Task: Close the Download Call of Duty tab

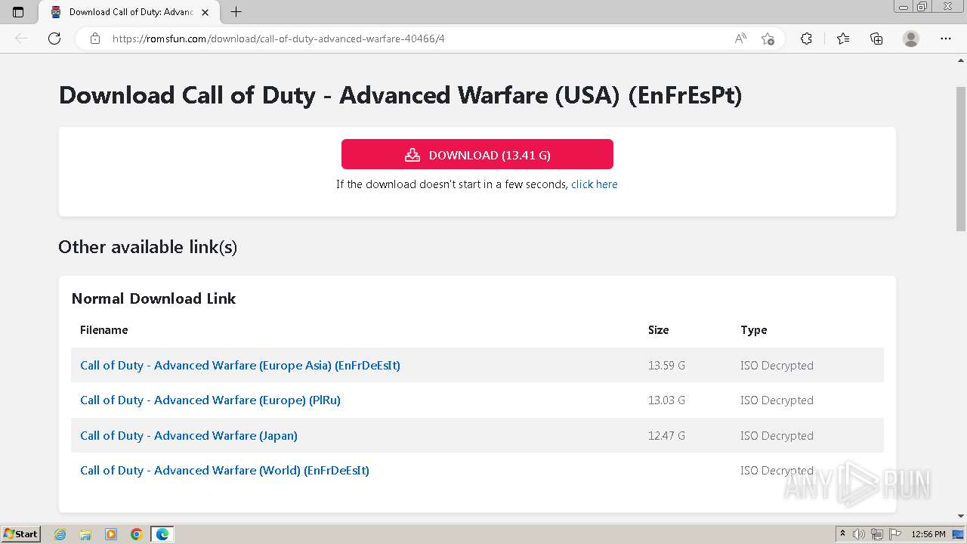Action: click(205, 12)
